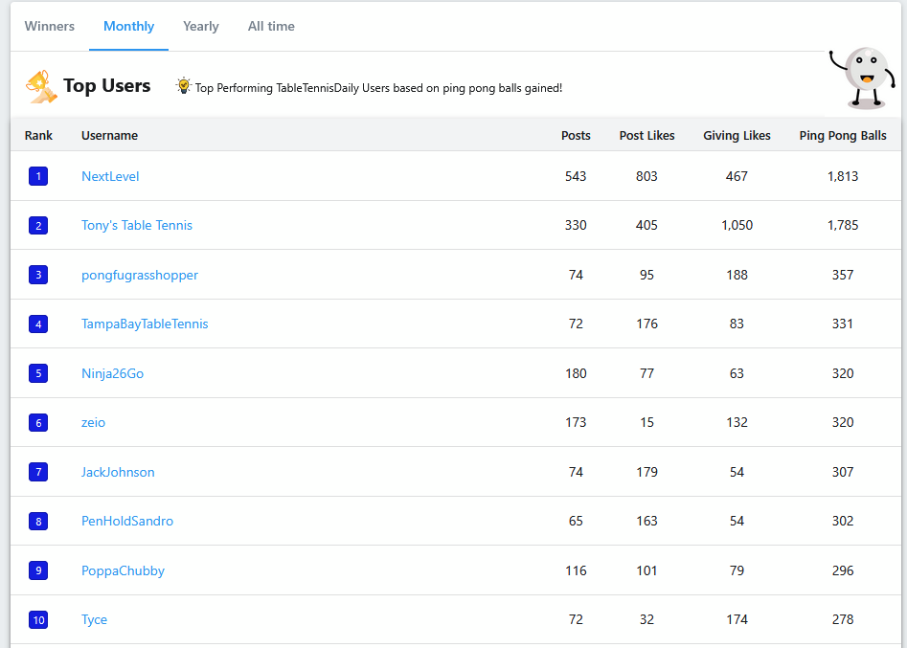907x648 pixels.
Task: Click Ninja26Go's 180 posts value
Action: tap(576, 373)
